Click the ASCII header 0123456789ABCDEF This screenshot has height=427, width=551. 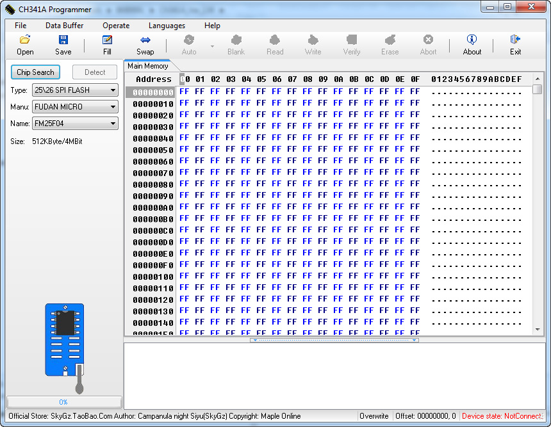click(477, 79)
